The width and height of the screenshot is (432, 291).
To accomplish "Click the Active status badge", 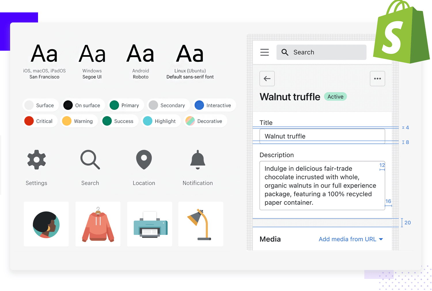I will tap(335, 97).
